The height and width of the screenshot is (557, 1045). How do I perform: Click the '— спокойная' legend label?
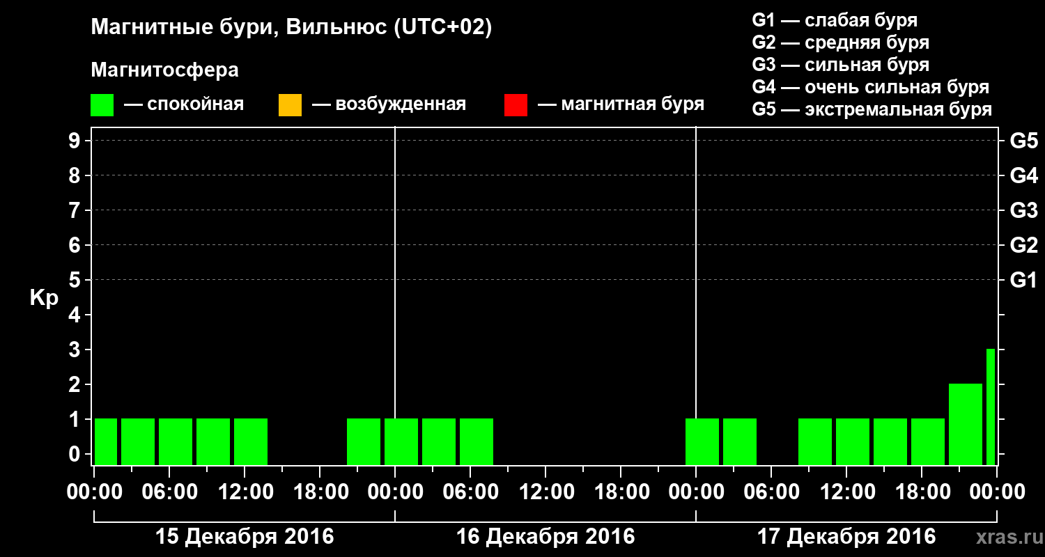coord(184,104)
